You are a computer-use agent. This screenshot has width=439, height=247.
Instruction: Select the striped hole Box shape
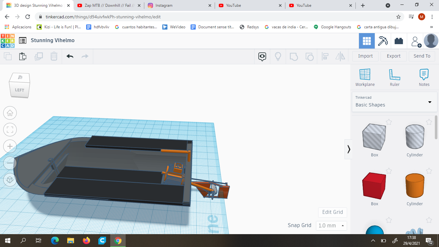(x=374, y=137)
